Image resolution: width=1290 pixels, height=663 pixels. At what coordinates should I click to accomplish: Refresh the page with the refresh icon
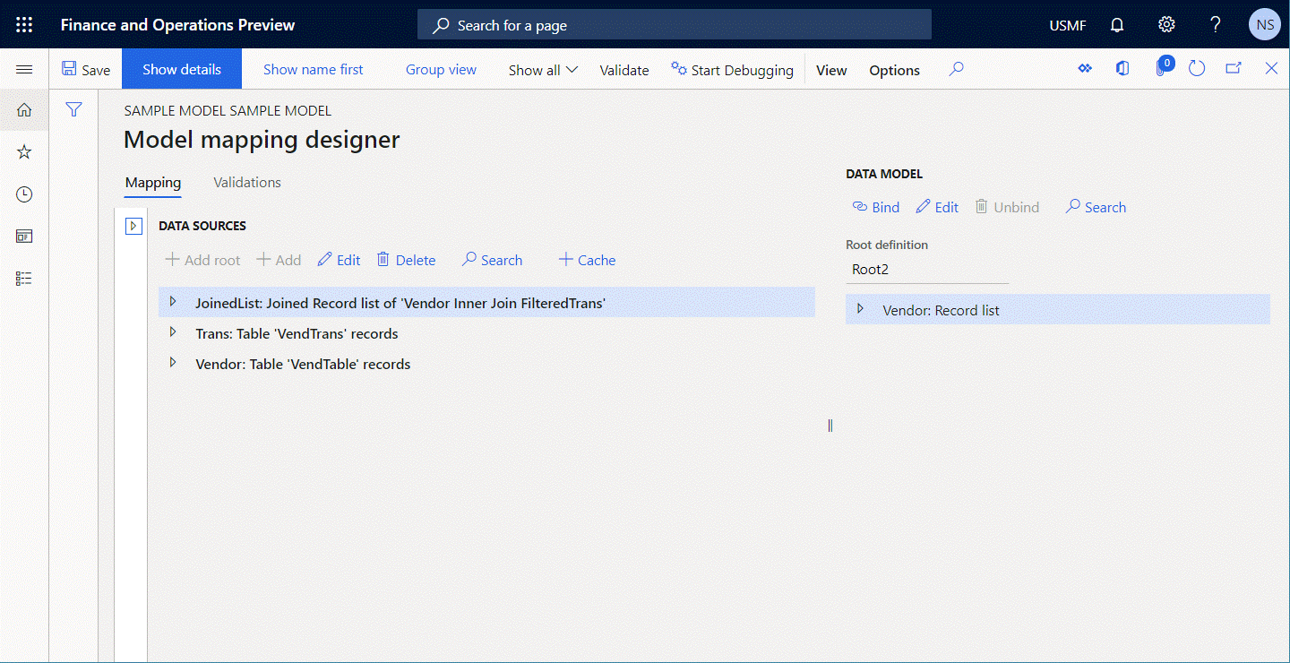1197,67
